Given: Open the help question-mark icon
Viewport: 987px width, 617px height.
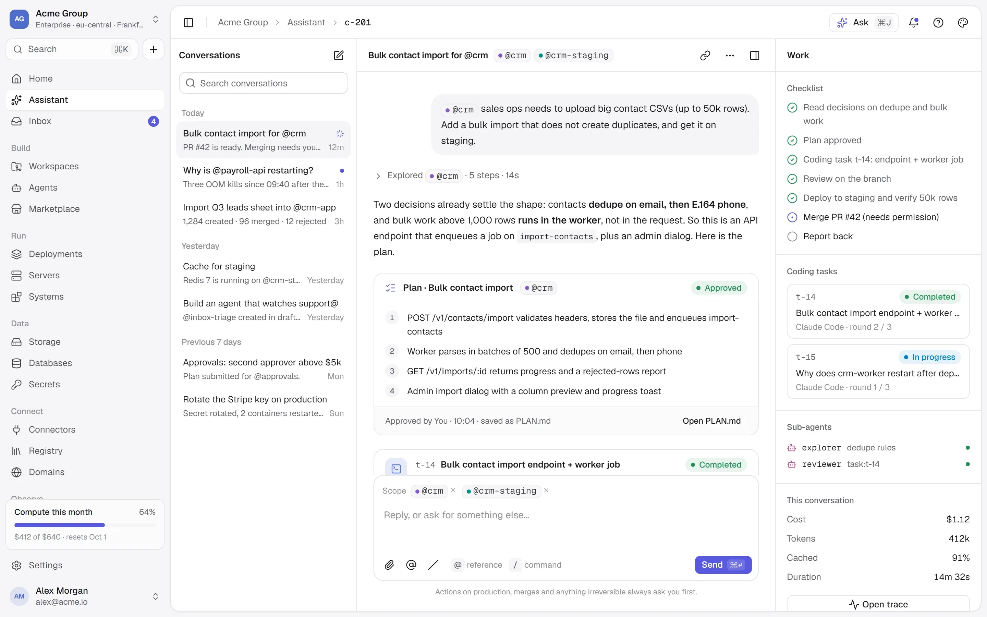Looking at the screenshot, I should [x=938, y=22].
